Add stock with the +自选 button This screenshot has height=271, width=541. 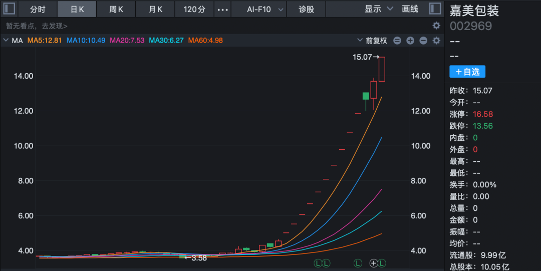tap(467, 72)
